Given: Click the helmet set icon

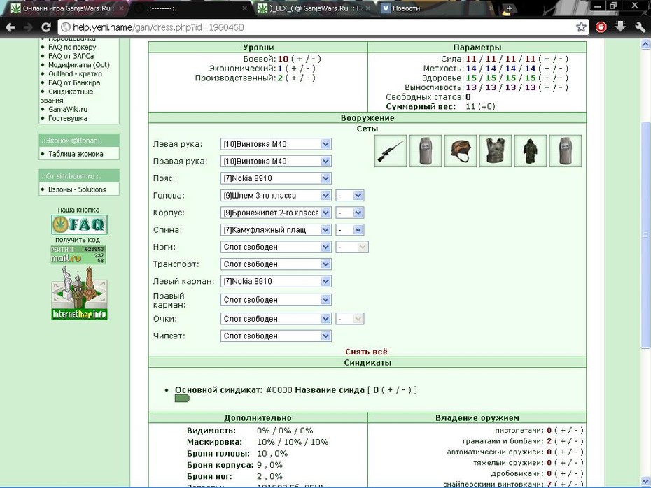Looking at the screenshot, I should 461,151.
